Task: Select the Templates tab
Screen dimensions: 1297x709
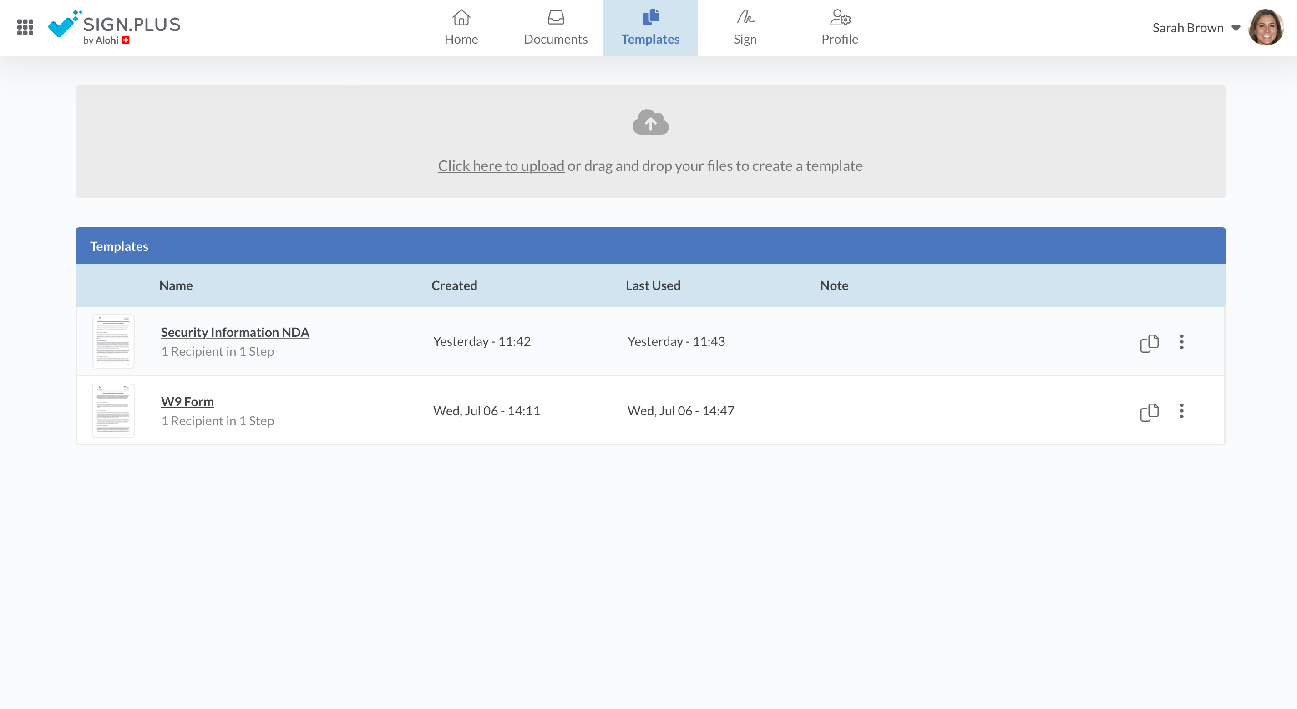Action: pos(650,28)
